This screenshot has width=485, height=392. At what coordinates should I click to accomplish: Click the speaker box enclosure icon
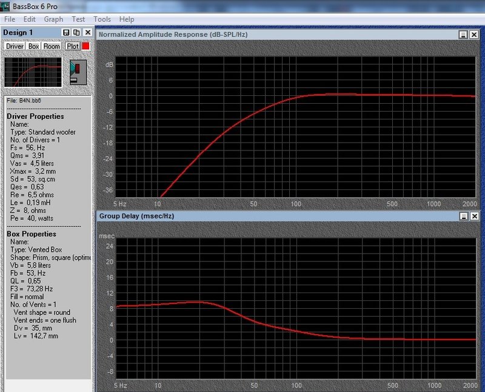pyautogui.click(x=78, y=72)
